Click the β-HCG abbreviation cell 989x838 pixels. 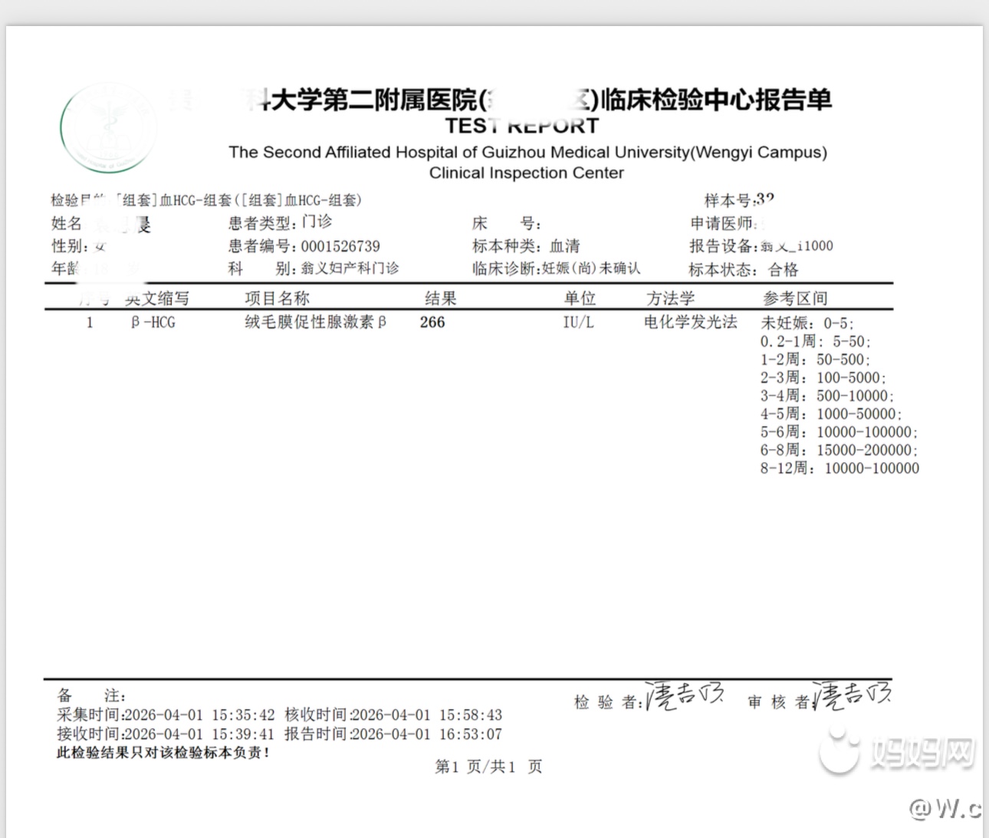pos(153,323)
